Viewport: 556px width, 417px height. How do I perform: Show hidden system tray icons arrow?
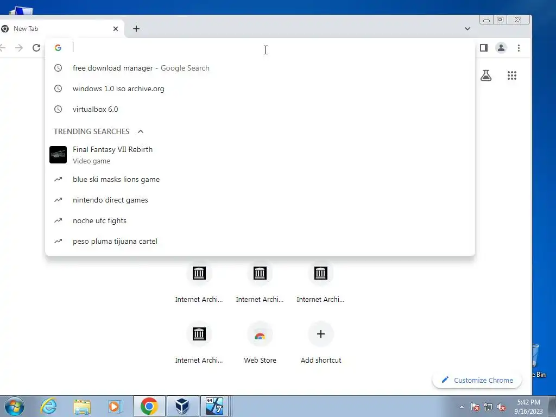[x=462, y=407]
